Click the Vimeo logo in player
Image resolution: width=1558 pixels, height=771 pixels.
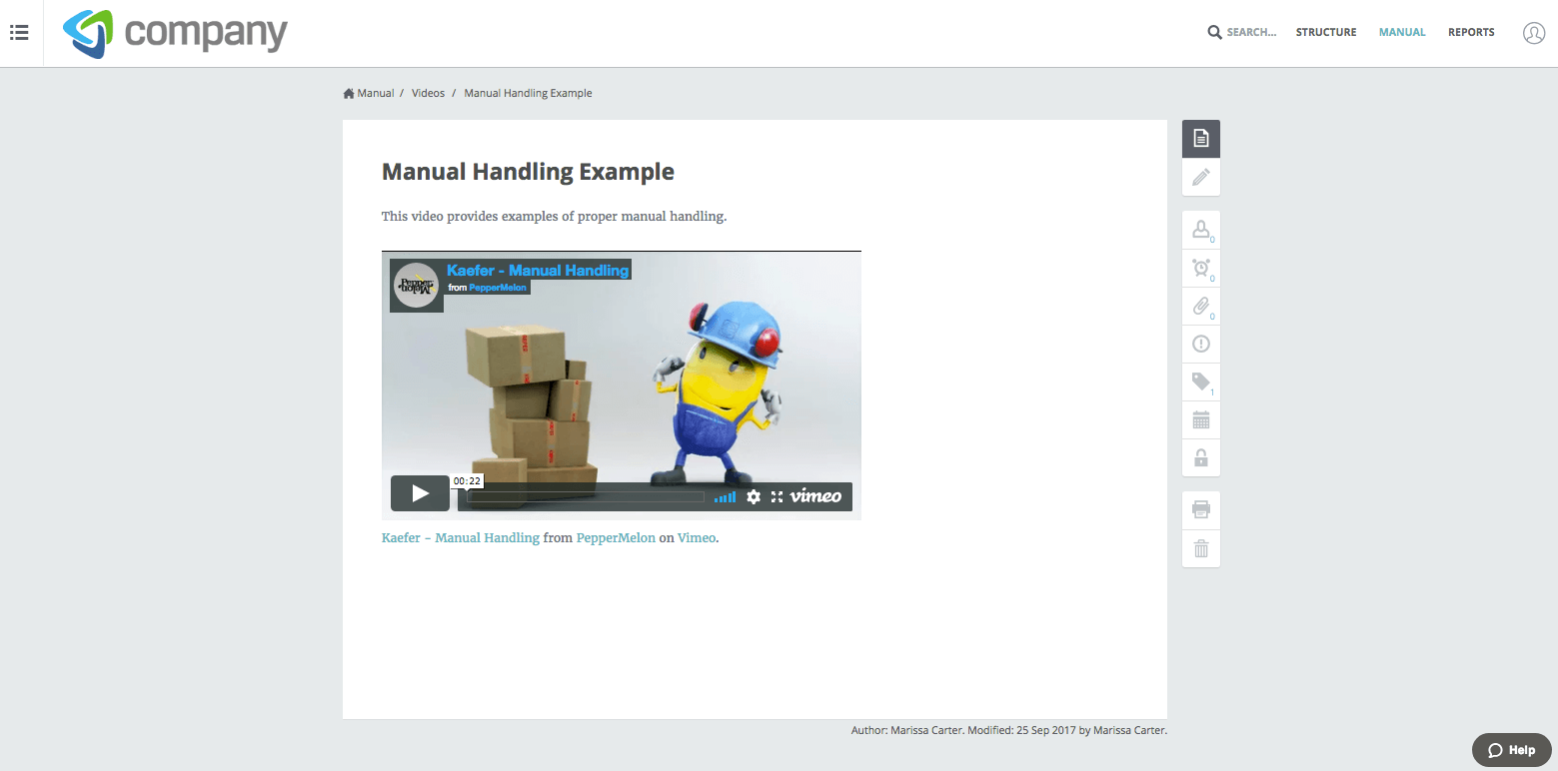click(x=815, y=495)
